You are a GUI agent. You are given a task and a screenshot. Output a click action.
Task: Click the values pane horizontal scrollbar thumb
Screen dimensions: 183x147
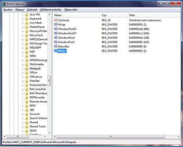pyautogui.click(x=111, y=137)
